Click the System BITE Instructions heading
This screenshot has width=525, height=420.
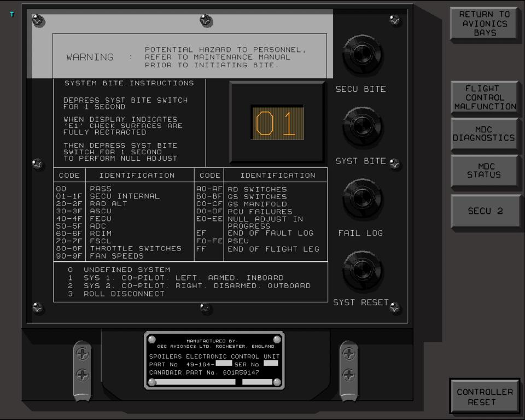point(129,83)
